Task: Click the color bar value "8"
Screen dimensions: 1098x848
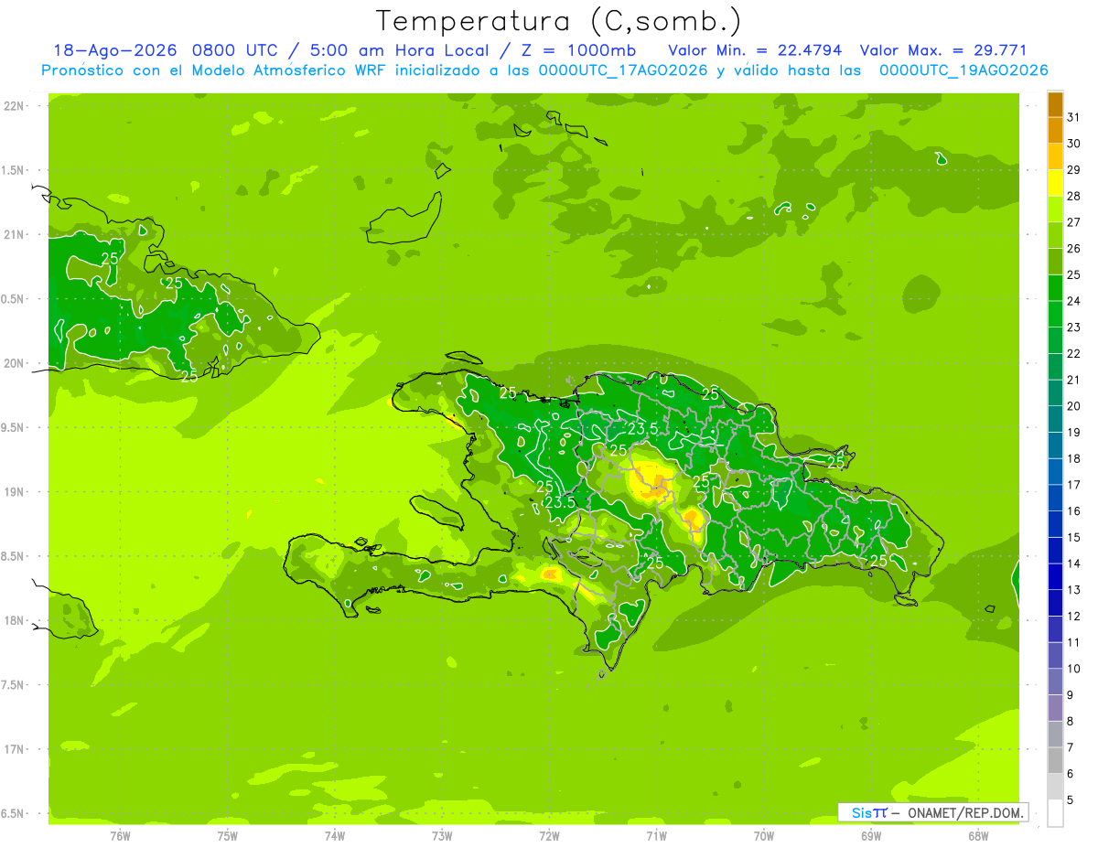Action: (1070, 722)
